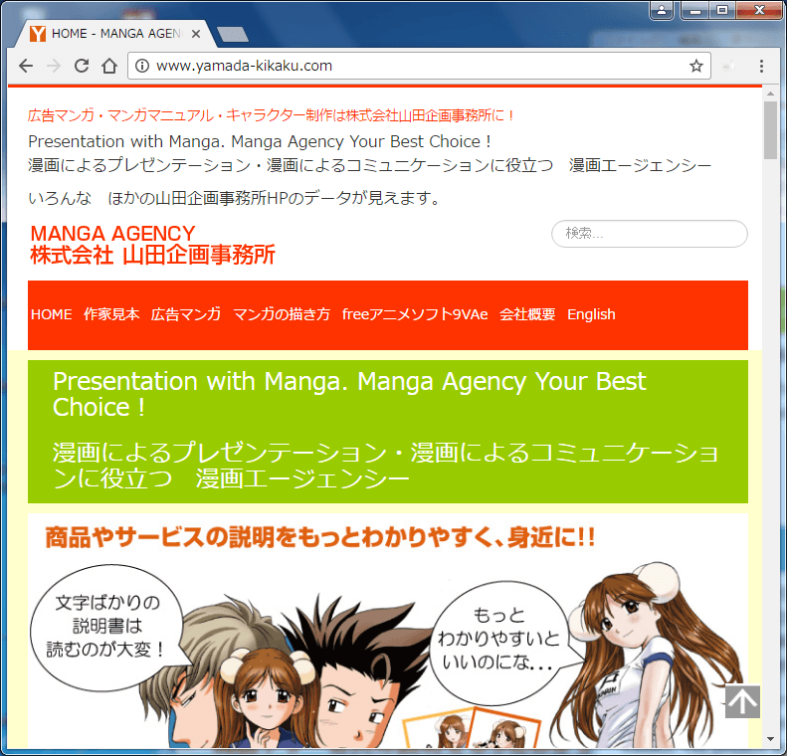
Task: View site information icon in address bar
Action: pyautogui.click(x=142, y=66)
